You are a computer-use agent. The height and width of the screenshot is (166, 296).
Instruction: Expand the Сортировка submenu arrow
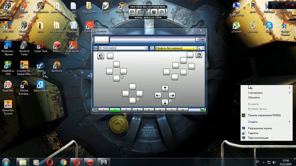pos(290,93)
